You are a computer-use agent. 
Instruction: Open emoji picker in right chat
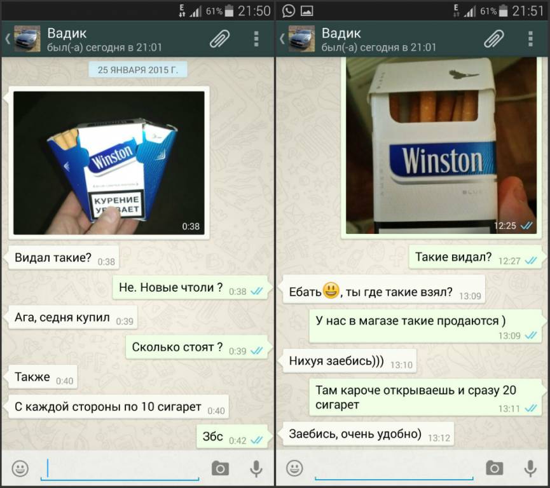(x=294, y=468)
